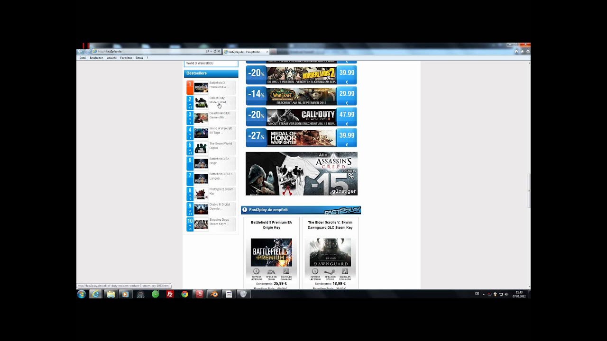The height and width of the screenshot is (341, 607).
Task: Open the ? help menu
Action: 147,58
